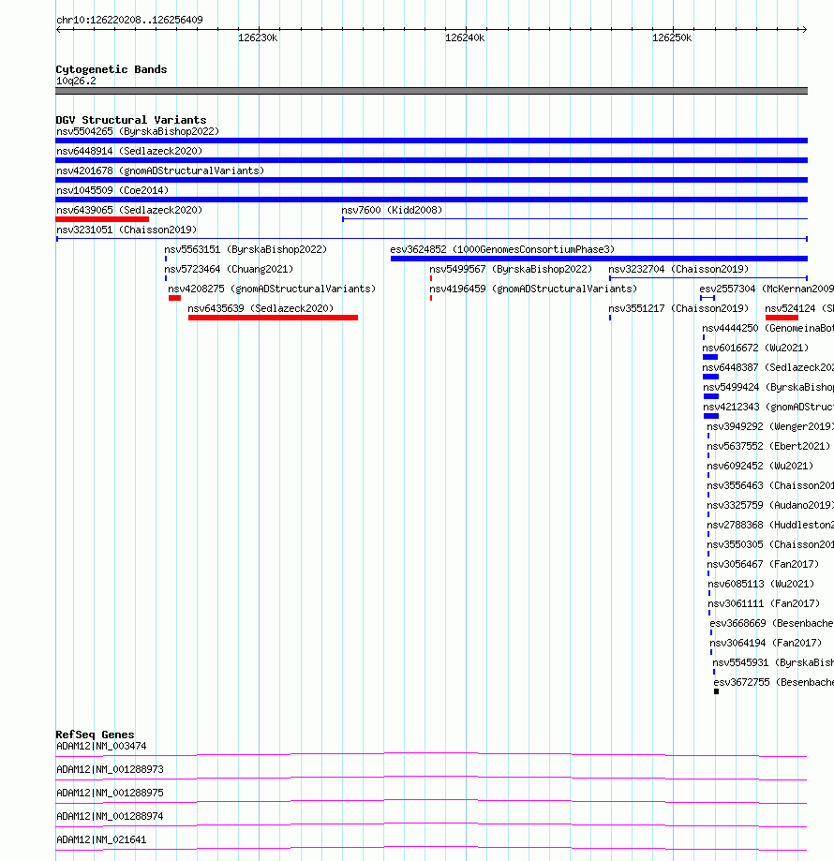834x861 pixels.
Task: Click the nsv5499567 (ByrskaBishop2022) label
Action: point(511,269)
